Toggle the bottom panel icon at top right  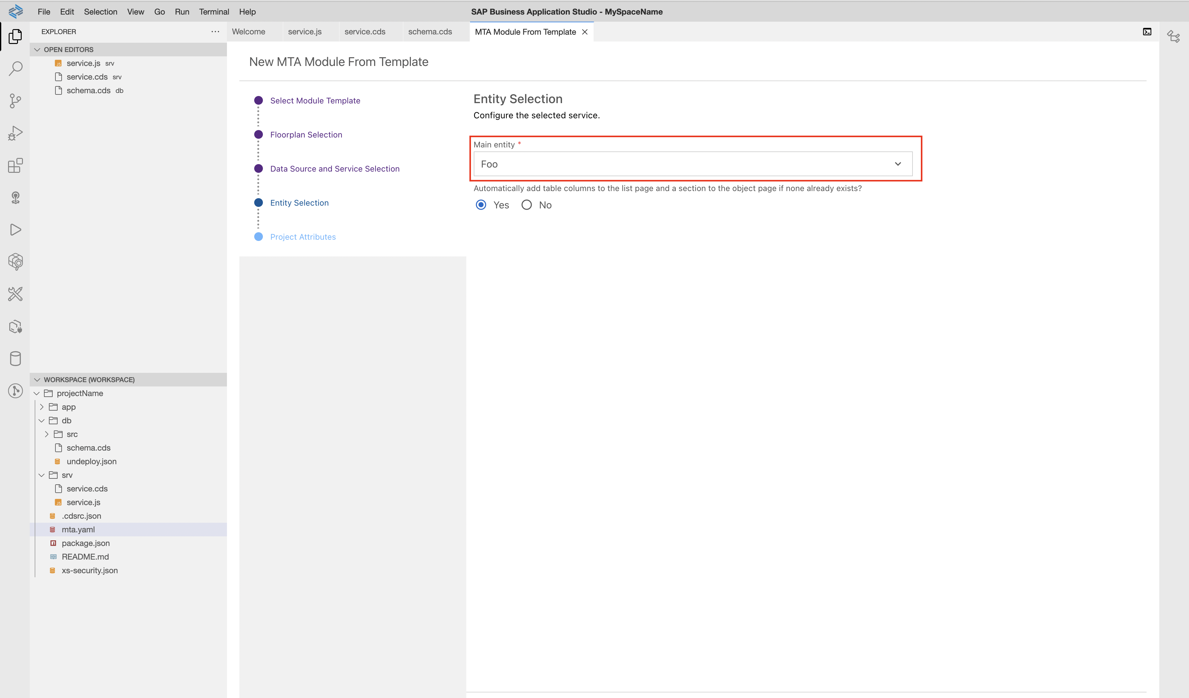coord(1147,32)
